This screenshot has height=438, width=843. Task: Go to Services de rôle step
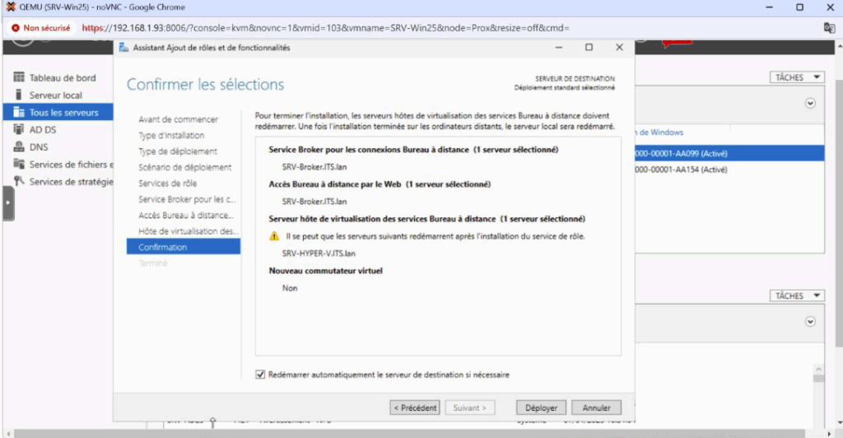(168, 184)
